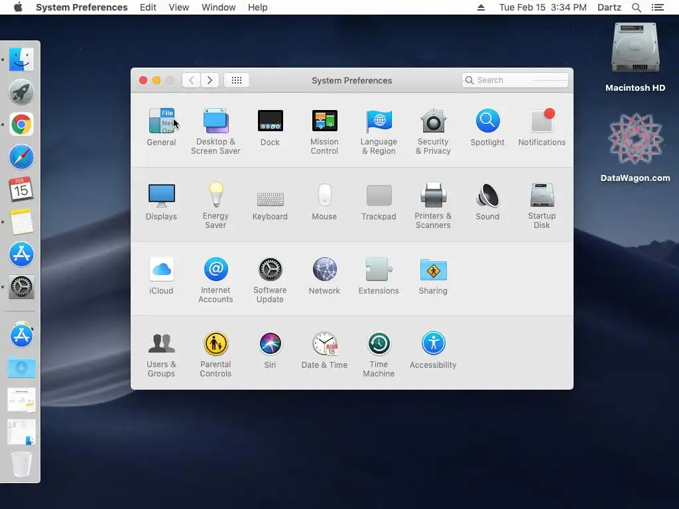Open the Window menu

click(219, 7)
